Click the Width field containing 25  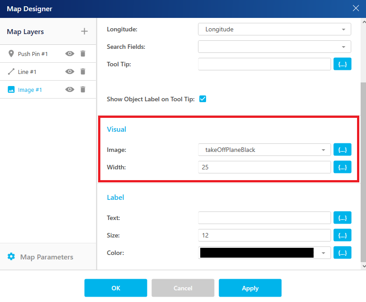click(x=264, y=167)
